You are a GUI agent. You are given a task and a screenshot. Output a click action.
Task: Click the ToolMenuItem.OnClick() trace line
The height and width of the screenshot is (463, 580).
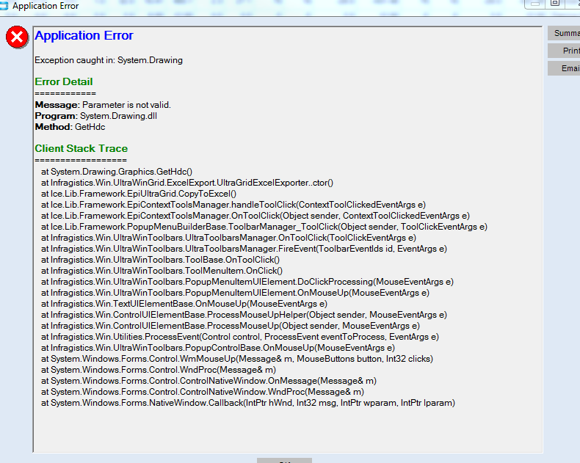coord(162,271)
